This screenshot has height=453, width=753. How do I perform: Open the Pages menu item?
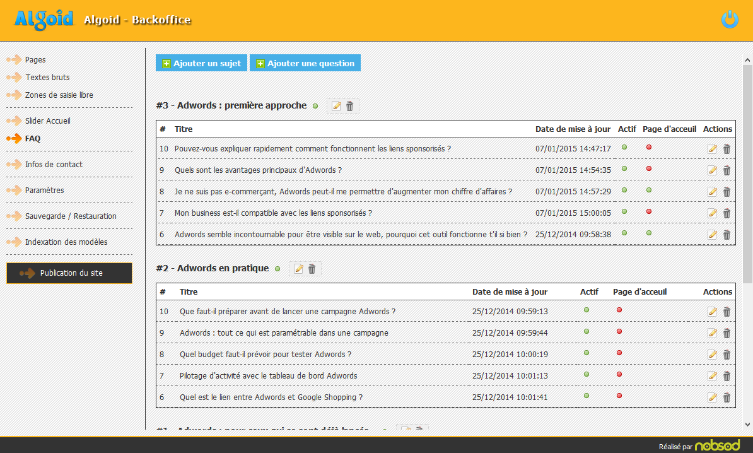[35, 59]
